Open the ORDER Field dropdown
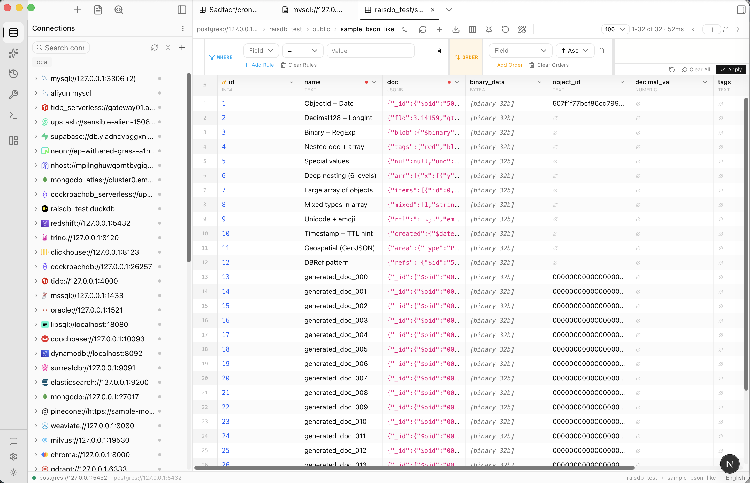Image resolution: width=750 pixels, height=483 pixels. click(x=520, y=51)
